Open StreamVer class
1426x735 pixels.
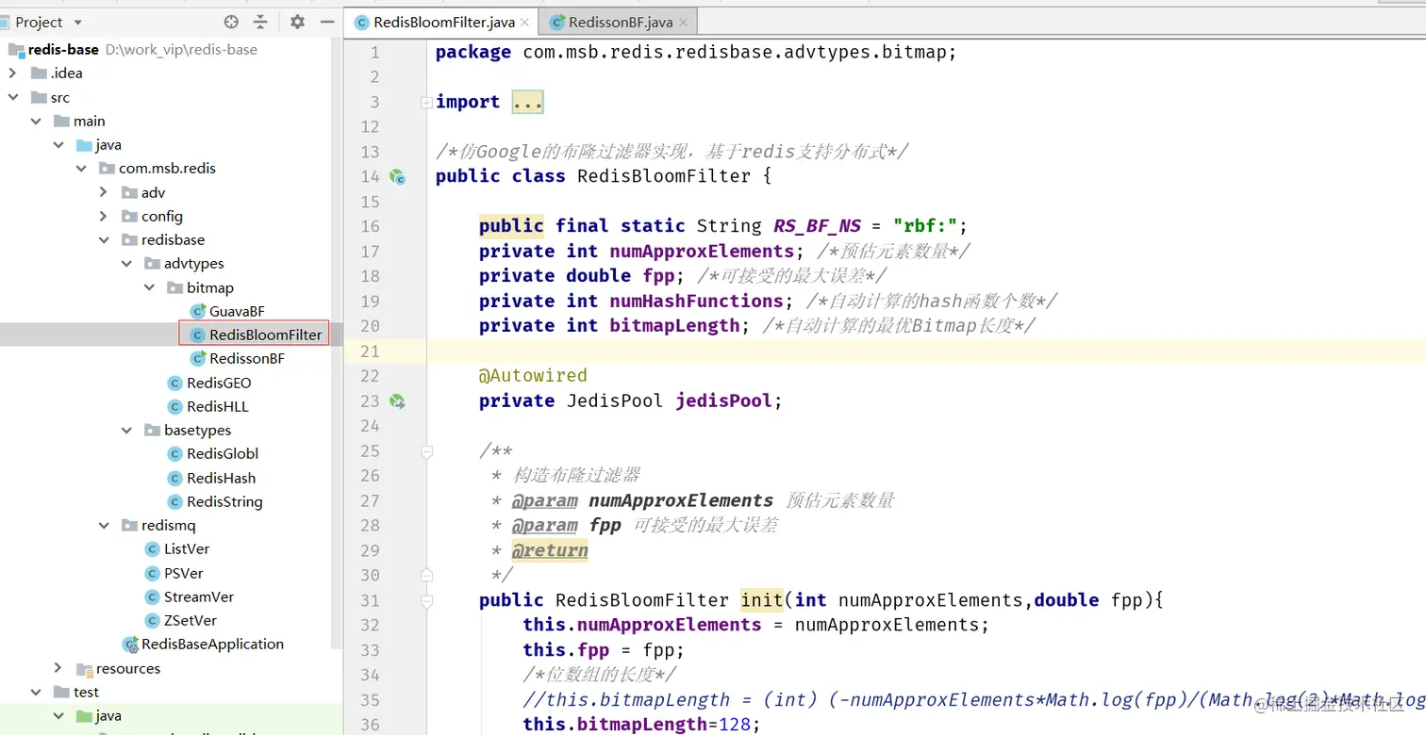[x=199, y=596]
